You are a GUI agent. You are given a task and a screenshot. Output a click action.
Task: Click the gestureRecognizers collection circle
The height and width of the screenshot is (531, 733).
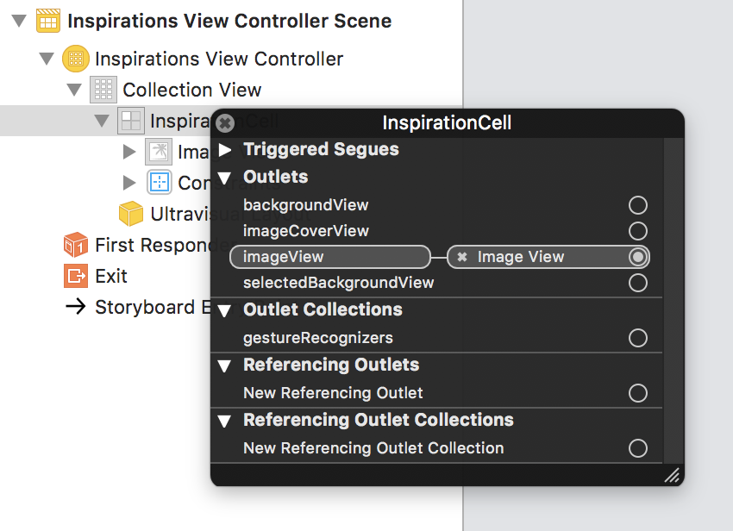pyautogui.click(x=638, y=338)
